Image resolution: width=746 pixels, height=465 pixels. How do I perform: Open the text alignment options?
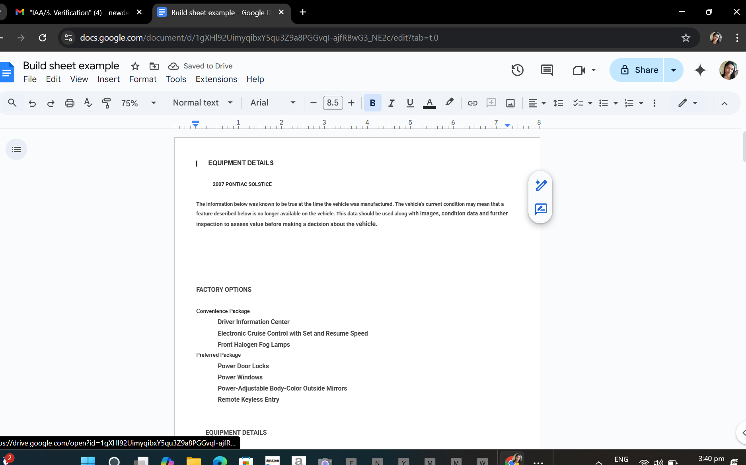point(537,103)
